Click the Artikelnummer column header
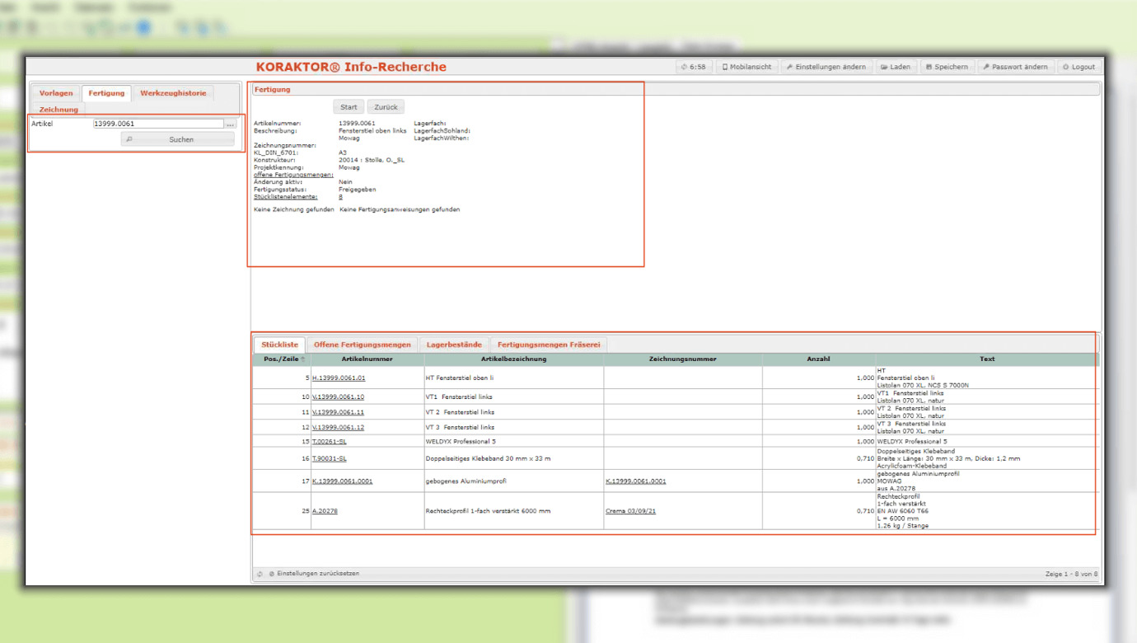The image size is (1137, 643). pos(367,359)
